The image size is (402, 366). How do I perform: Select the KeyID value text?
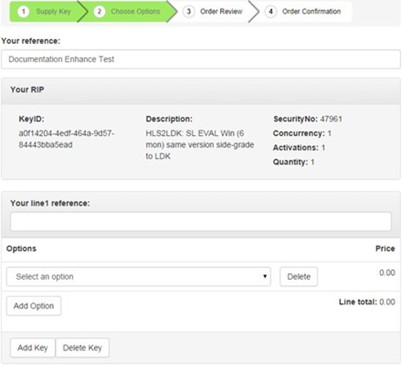click(x=66, y=139)
